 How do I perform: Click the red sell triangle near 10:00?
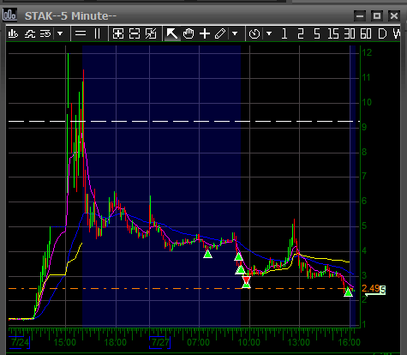click(x=246, y=280)
